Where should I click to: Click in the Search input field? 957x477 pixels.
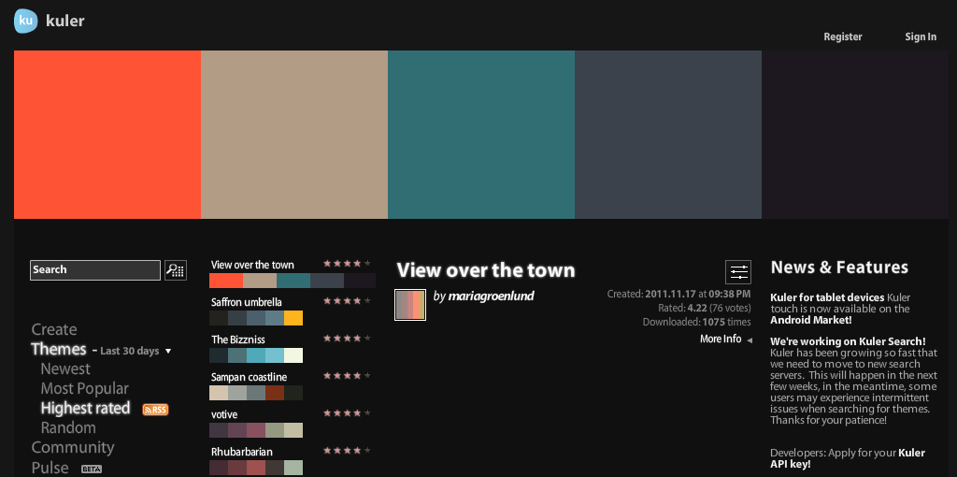coord(95,270)
